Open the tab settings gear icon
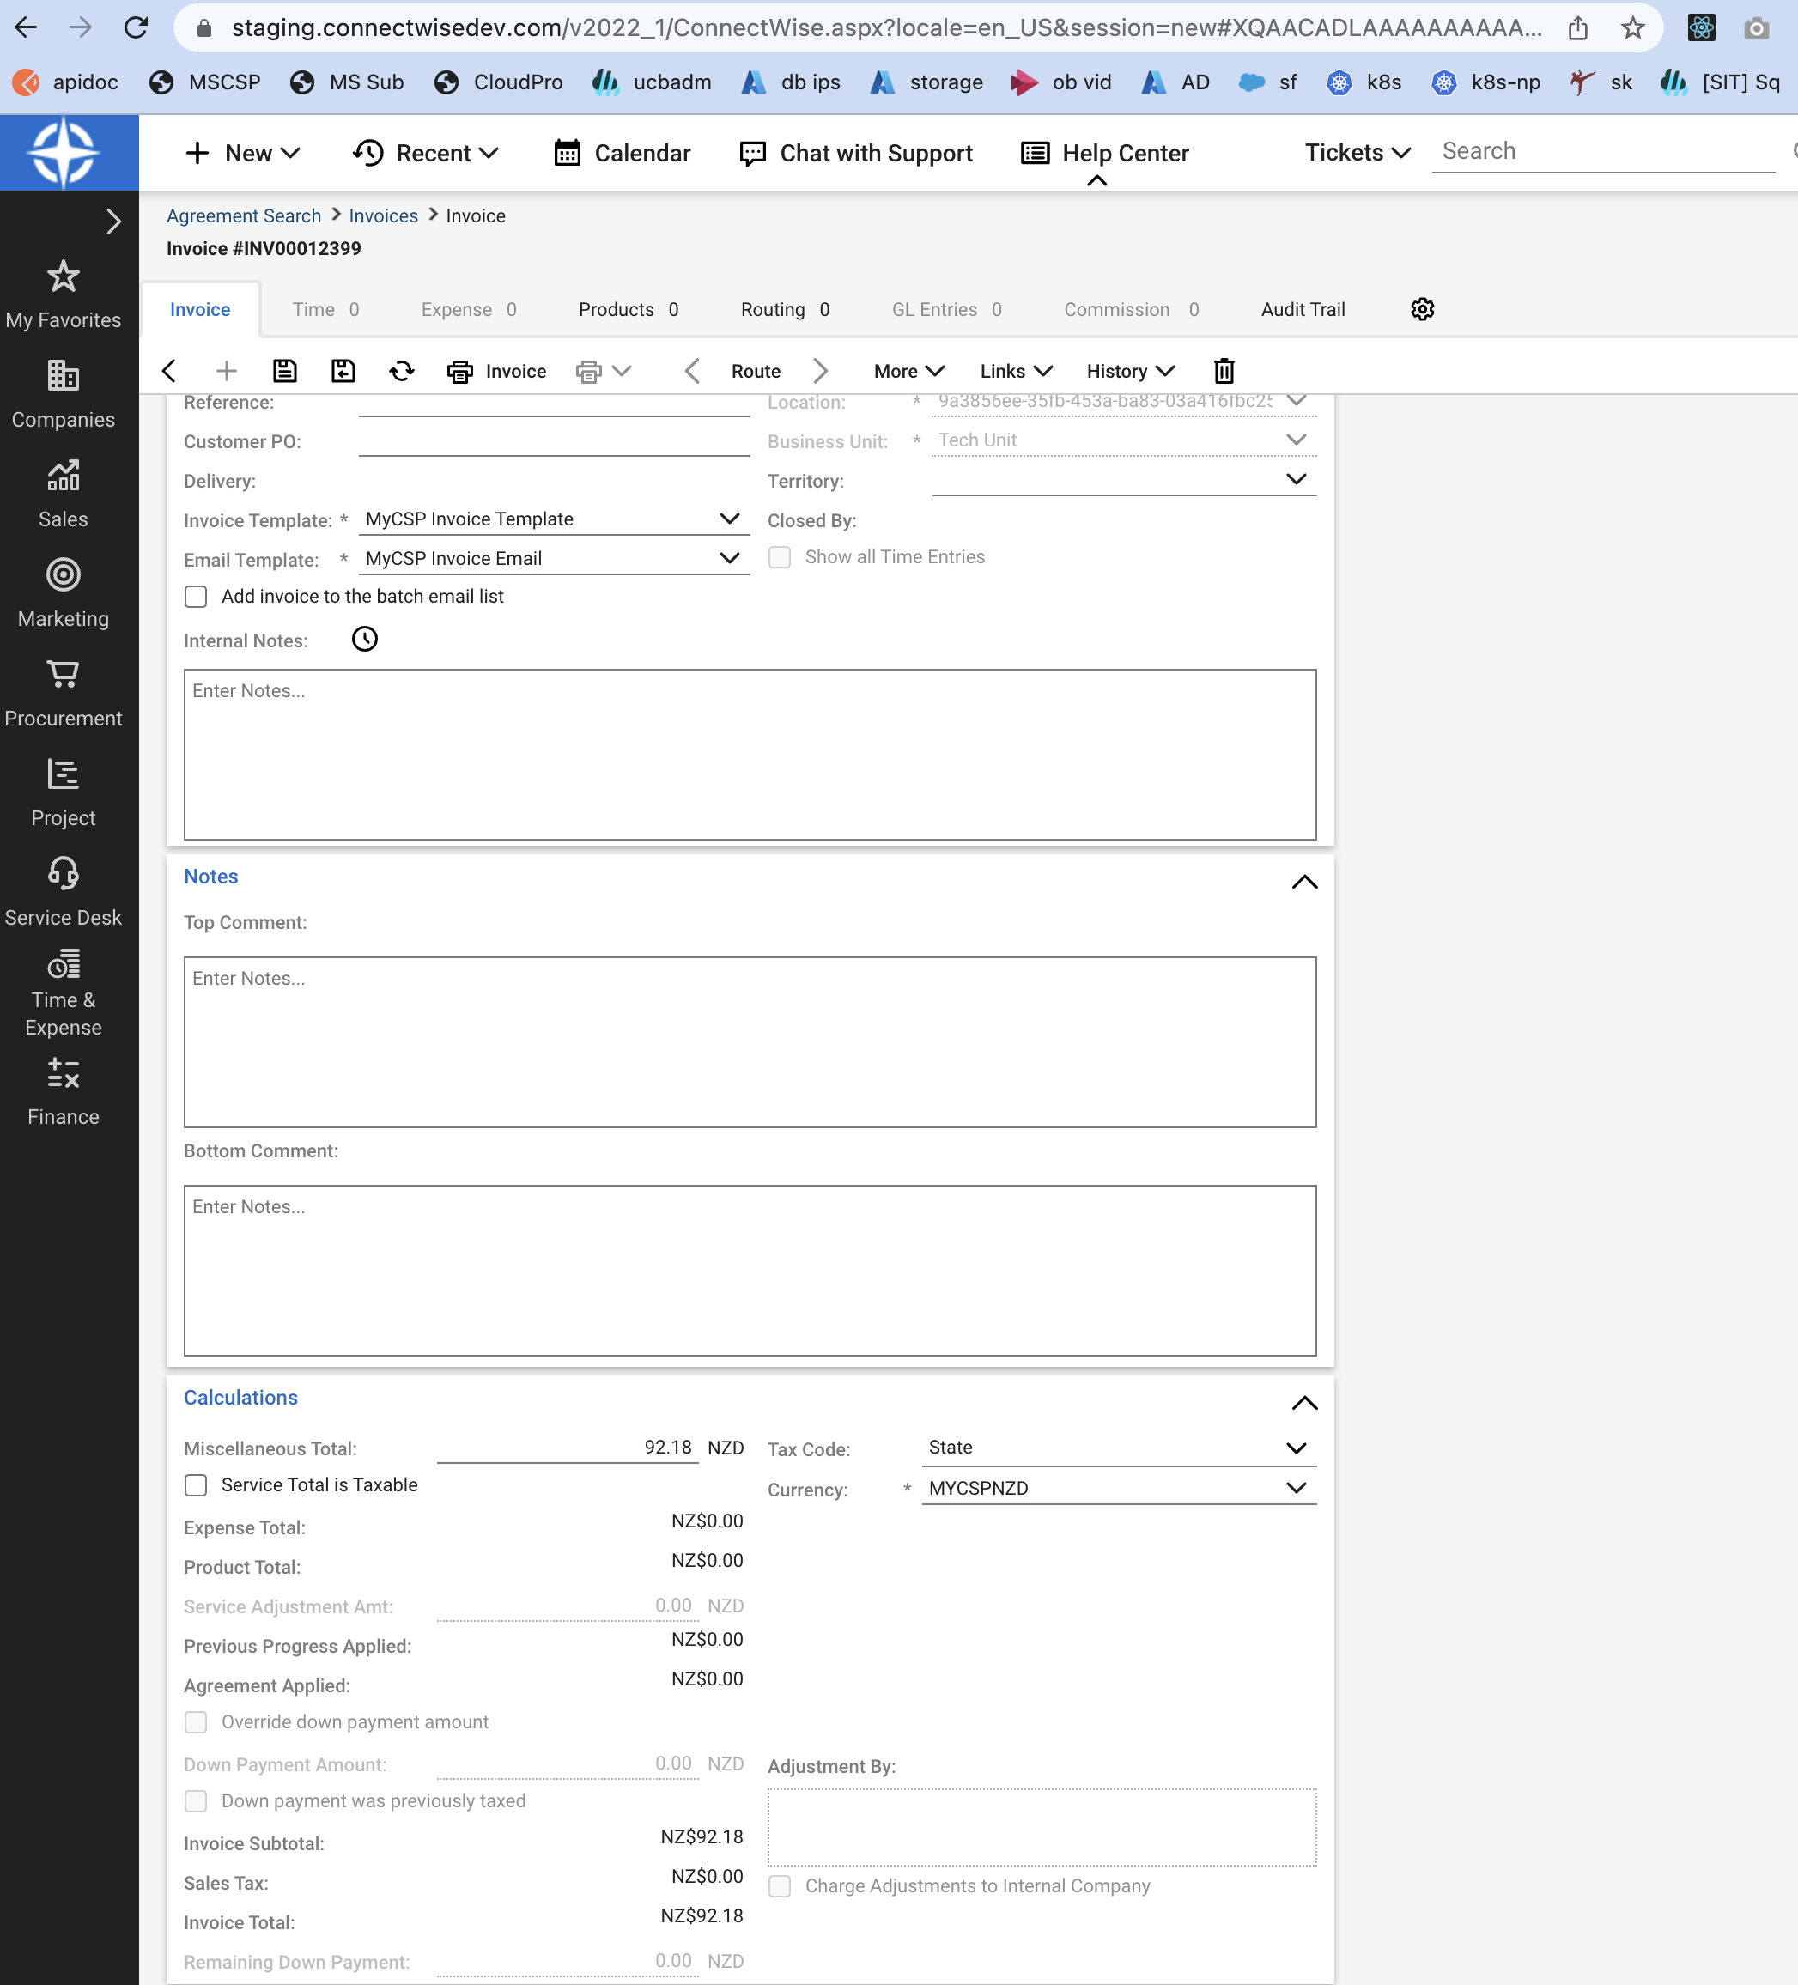The image size is (1798, 1985). pyautogui.click(x=1422, y=309)
